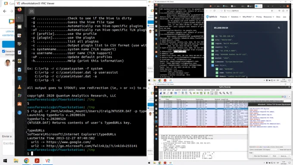Select the Terminal icon in the SIFT dock

pos(19,18)
